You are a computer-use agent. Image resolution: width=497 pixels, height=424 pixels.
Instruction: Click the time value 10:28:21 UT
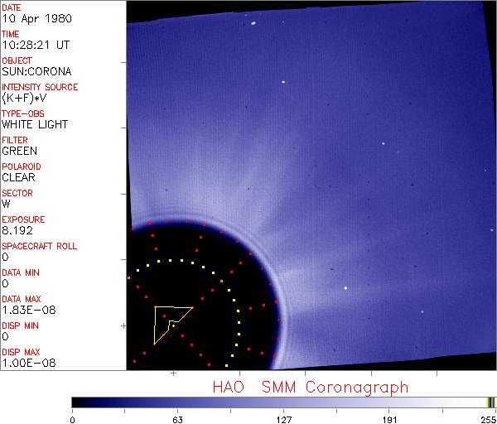point(35,45)
